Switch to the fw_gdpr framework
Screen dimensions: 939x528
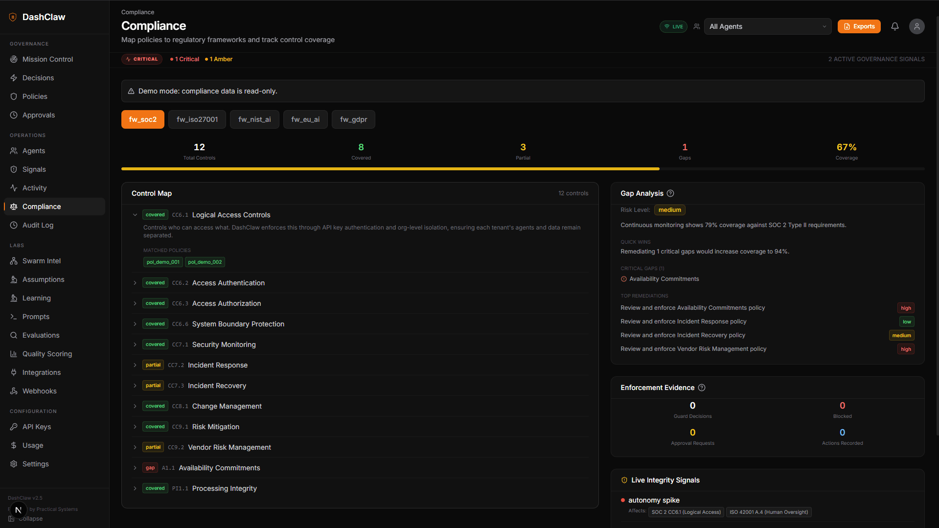353,119
